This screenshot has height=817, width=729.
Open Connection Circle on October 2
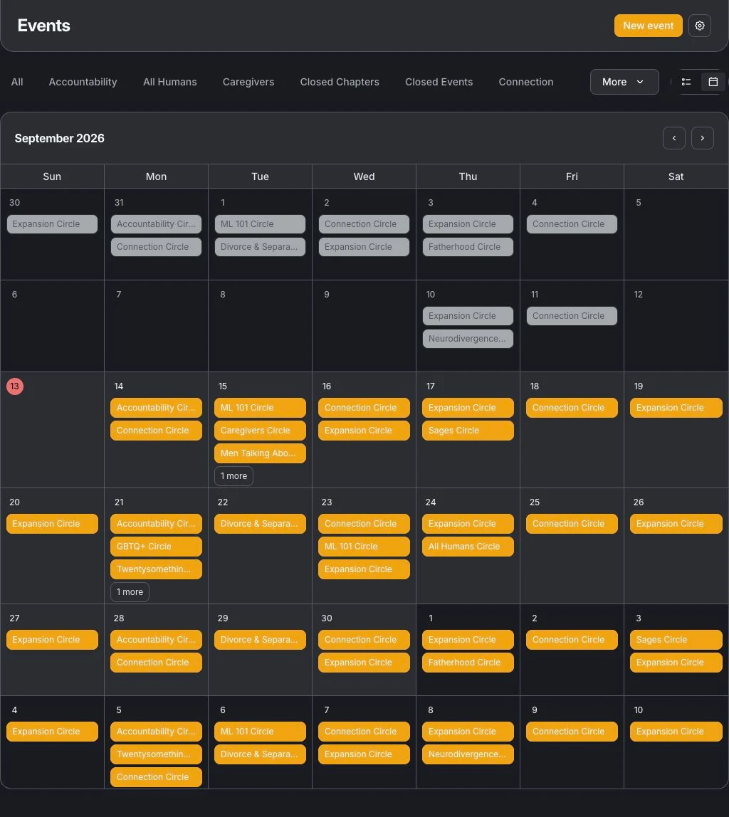572,640
